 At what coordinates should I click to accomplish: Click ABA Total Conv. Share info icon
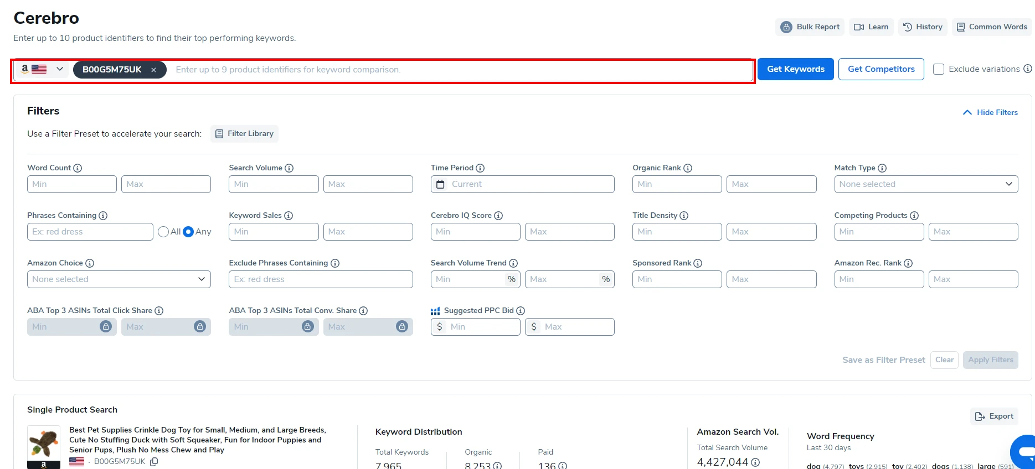(363, 311)
